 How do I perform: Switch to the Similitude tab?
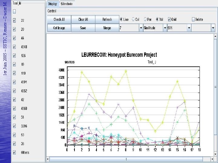(67, 4)
